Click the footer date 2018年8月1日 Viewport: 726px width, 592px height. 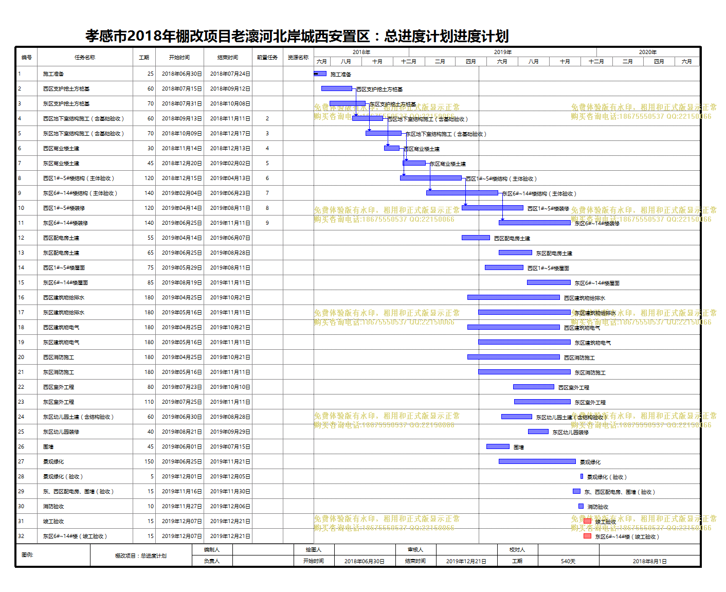[x=649, y=561]
